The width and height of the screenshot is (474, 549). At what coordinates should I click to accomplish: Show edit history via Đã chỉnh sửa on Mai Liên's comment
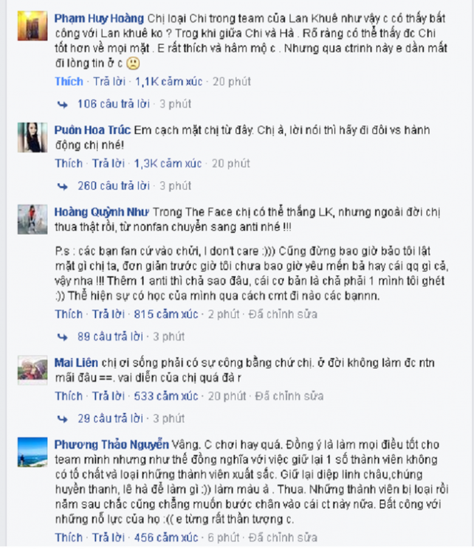click(289, 396)
